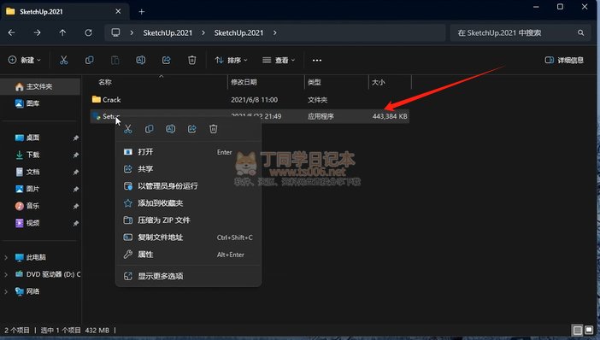Screen dimensions: 600x340
Task: Choose 属性 in the context menu
Action: [188, 255]
